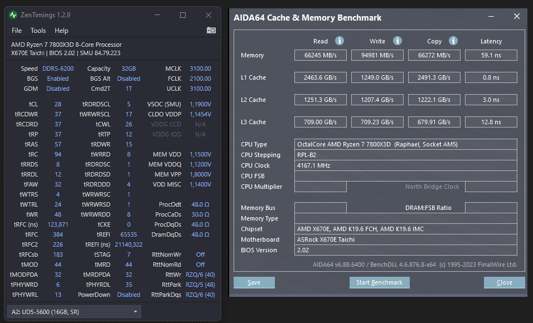Click the Memory Read 66245 MB/s field
533x323 pixels.
(321, 55)
